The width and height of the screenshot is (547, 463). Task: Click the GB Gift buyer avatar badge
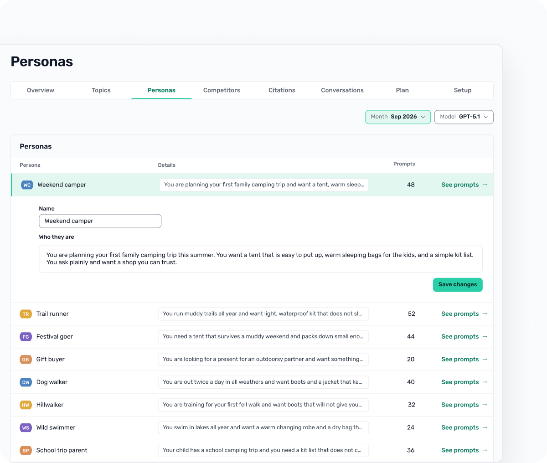click(26, 360)
